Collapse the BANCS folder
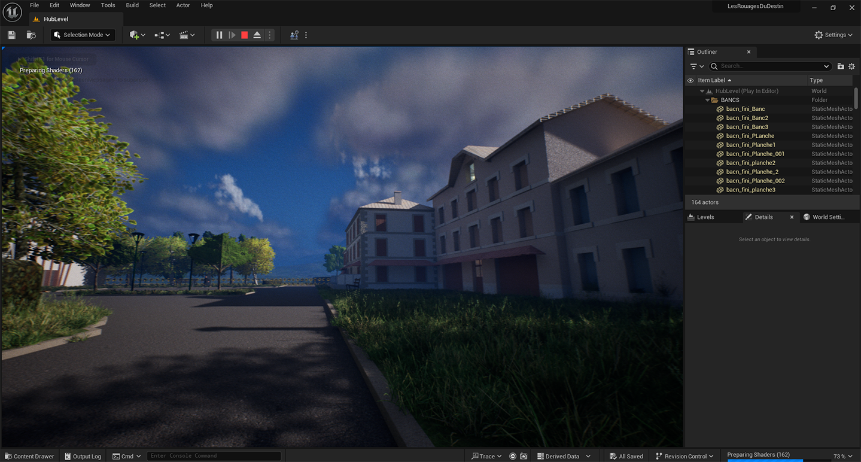861x462 pixels. coord(707,99)
